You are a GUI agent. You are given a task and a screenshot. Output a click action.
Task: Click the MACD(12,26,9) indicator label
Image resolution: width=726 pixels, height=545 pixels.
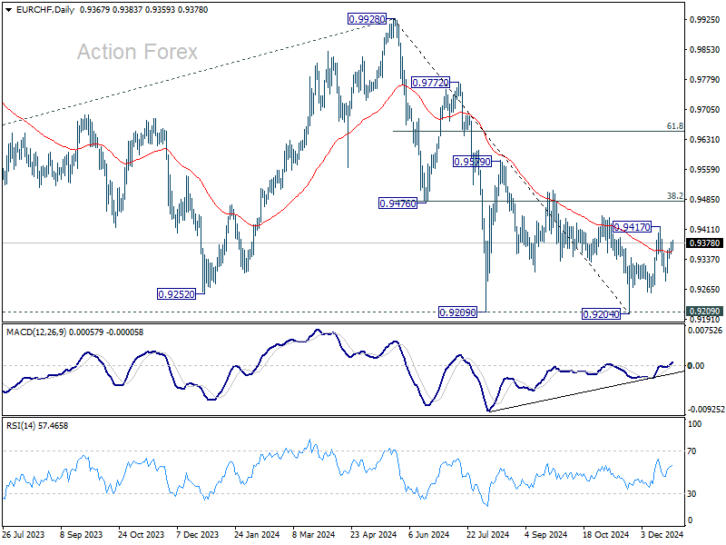(x=36, y=332)
